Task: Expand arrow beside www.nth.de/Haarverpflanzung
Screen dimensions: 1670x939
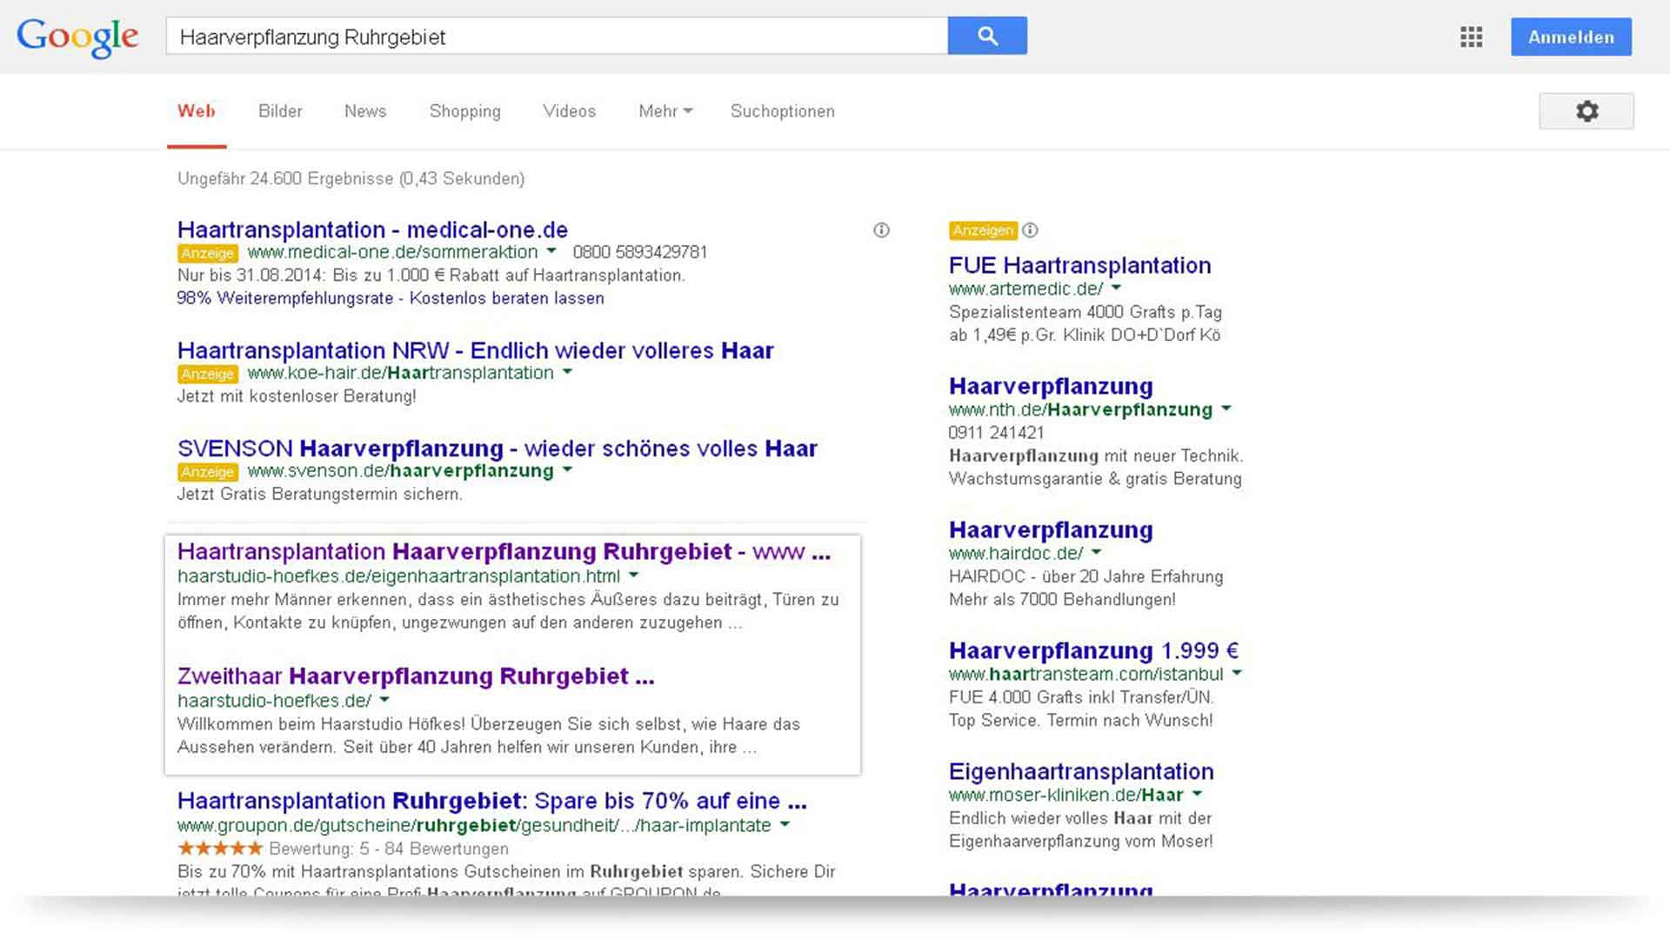Action: click(x=1226, y=409)
